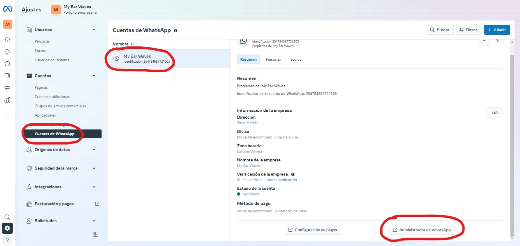Expand the Orígenes de datos section
Viewport: 520px width, 246px height.
[x=94, y=150]
